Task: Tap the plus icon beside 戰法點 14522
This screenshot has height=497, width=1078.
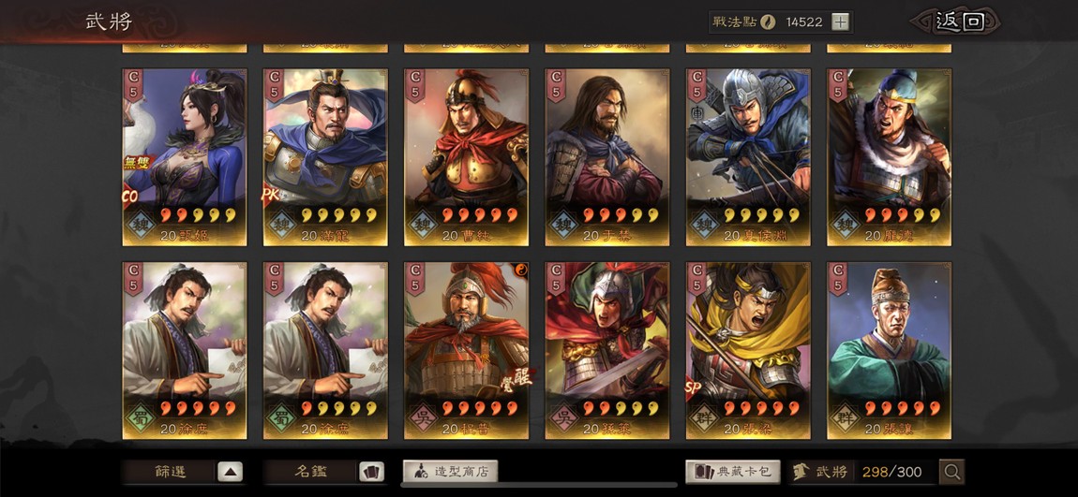Action: 840,22
